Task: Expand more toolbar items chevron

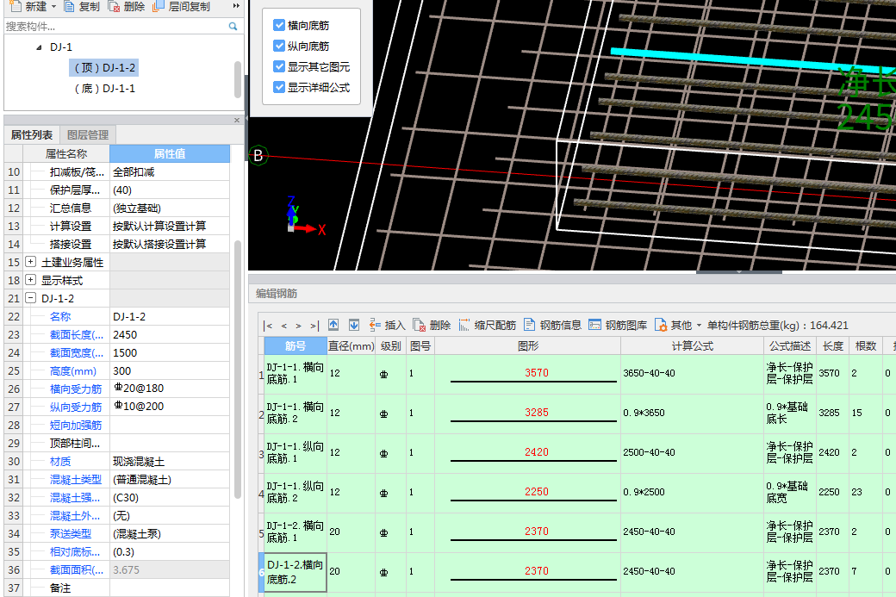Action: pyautogui.click(x=236, y=6)
